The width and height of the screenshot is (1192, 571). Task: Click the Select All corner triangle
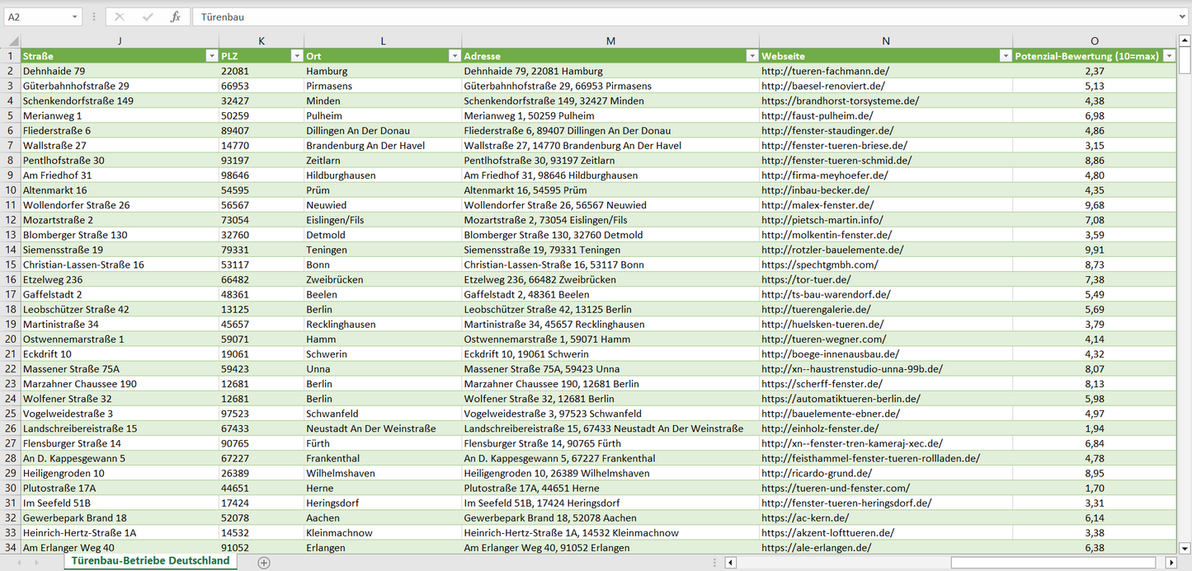(x=13, y=41)
